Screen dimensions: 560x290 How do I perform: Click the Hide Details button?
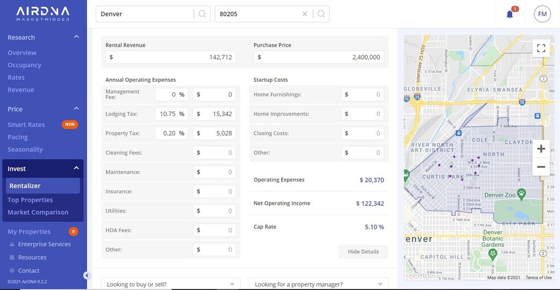363,252
